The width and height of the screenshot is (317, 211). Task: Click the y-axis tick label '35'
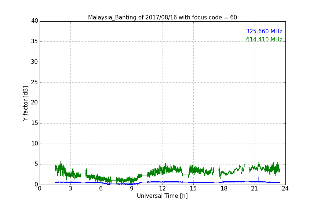[x=34, y=41]
